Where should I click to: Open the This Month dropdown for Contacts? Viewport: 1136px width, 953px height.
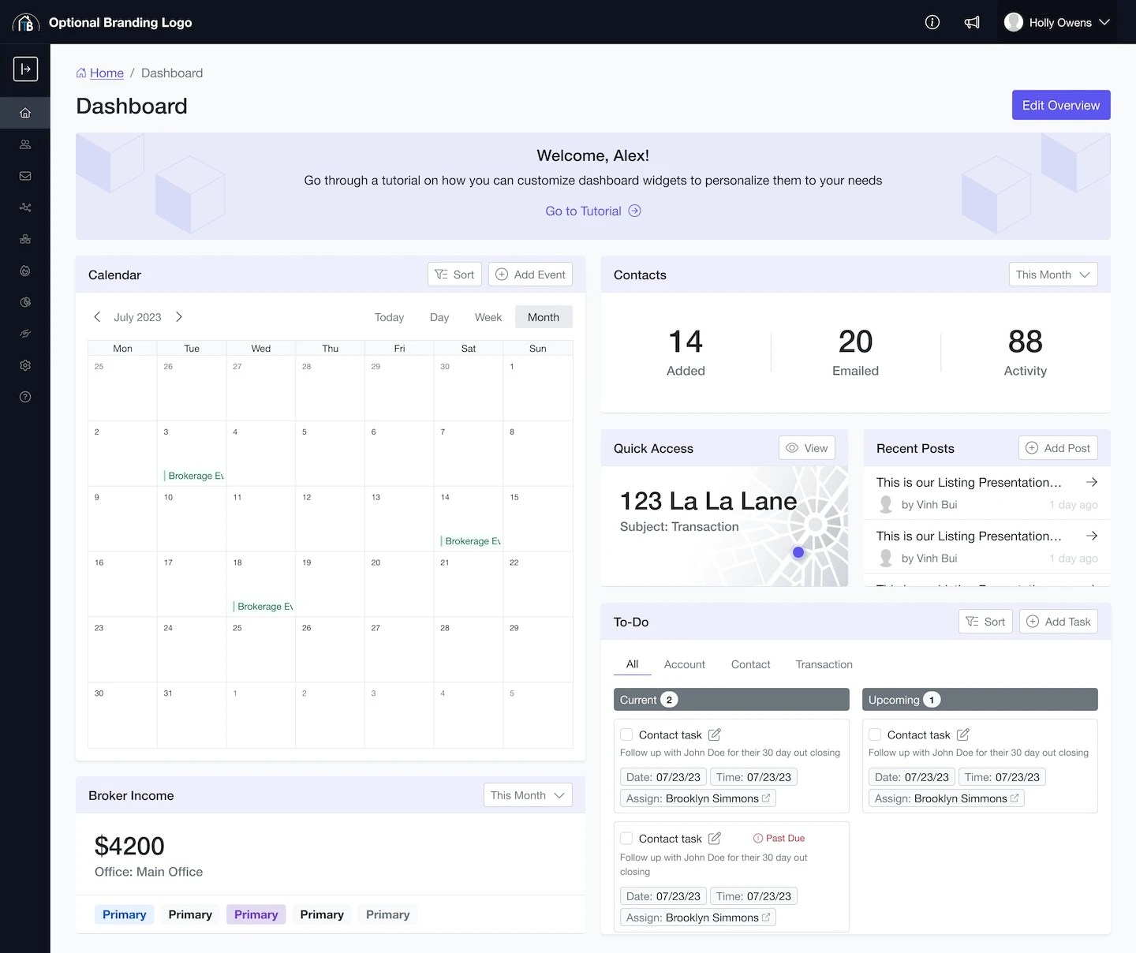click(x=1053, y=274)
